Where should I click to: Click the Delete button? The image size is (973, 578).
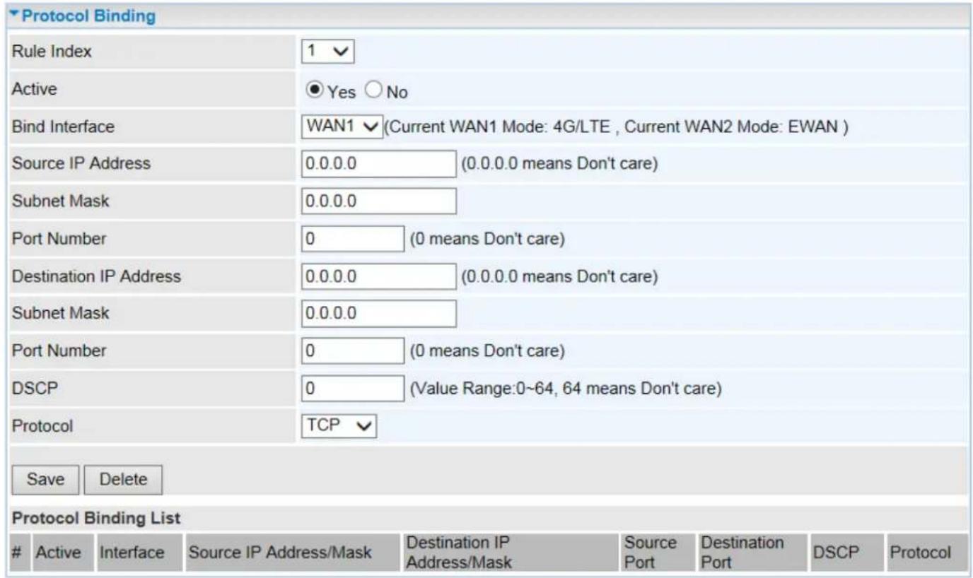pos(124,479)
